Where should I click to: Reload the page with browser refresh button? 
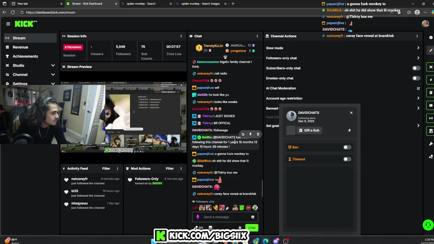[x=13, y=12]
